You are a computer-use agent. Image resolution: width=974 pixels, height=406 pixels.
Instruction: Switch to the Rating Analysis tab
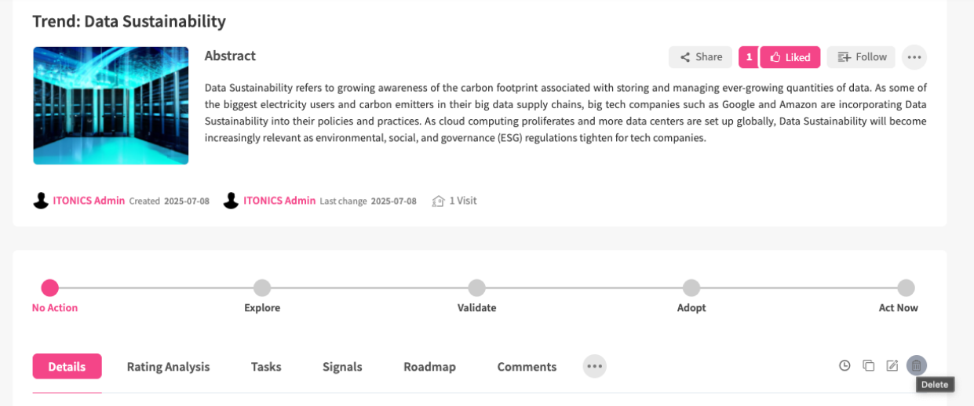pyautogui.click(x=168, y=367)
